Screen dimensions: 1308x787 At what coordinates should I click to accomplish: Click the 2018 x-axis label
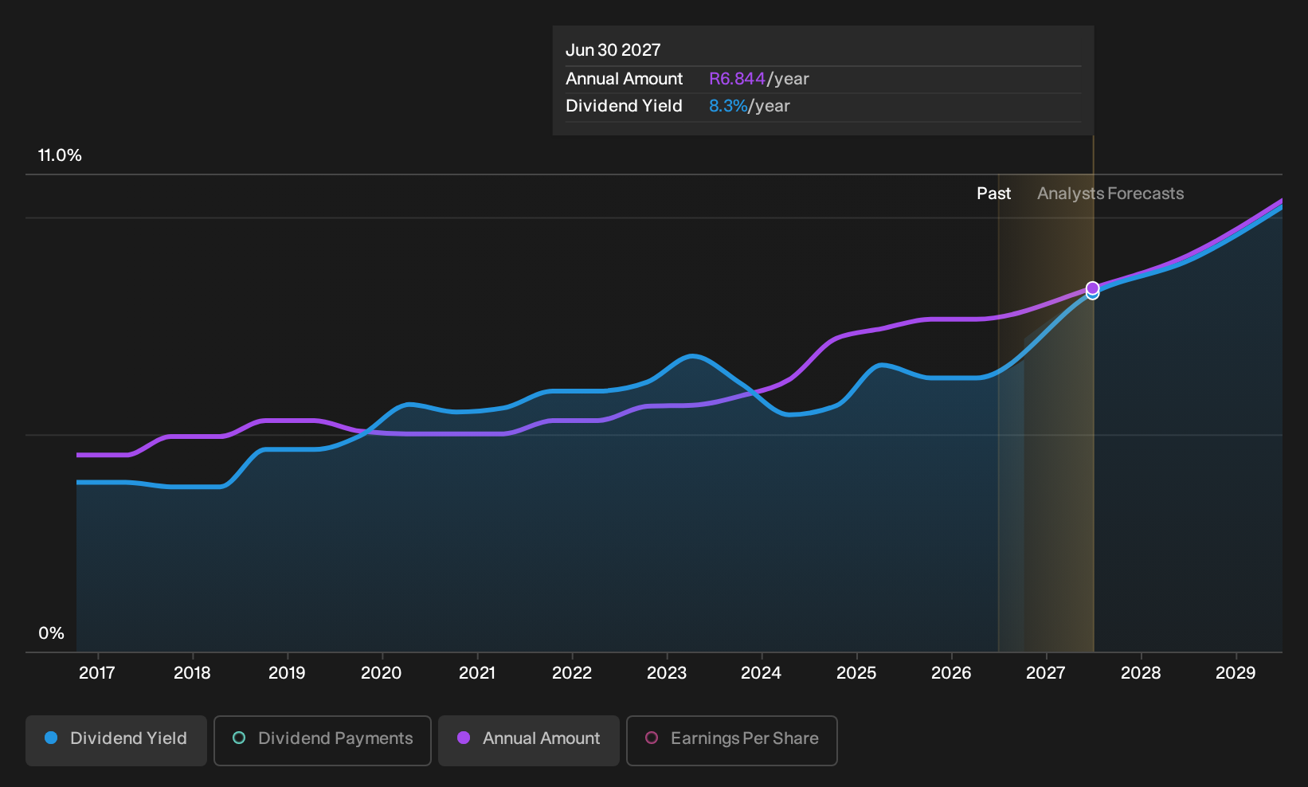[192, 673]
